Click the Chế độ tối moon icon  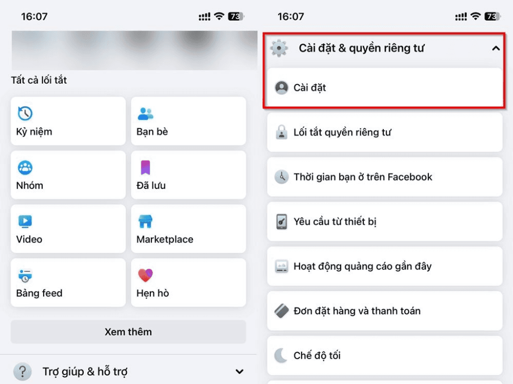click(282, 355)
